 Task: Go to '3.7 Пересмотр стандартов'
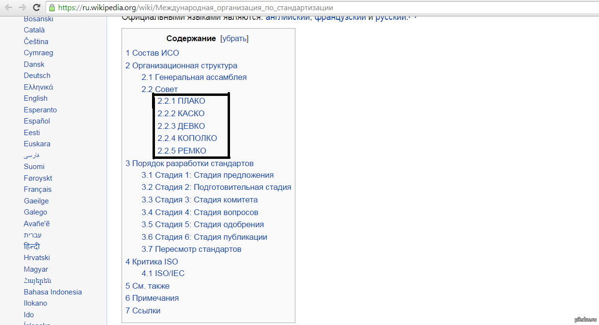[191, 249]
